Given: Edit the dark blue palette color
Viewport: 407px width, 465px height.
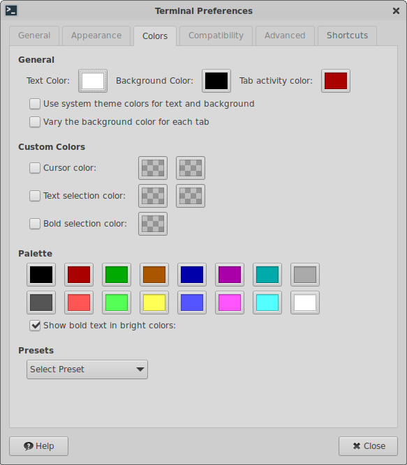Looking at the screenshot, I should tap(192, 275).
